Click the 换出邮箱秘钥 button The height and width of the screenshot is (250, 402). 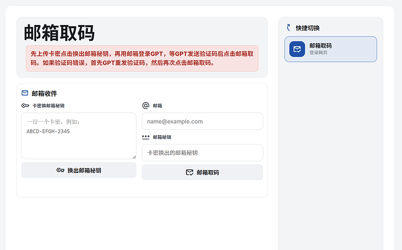pos(79,170)
